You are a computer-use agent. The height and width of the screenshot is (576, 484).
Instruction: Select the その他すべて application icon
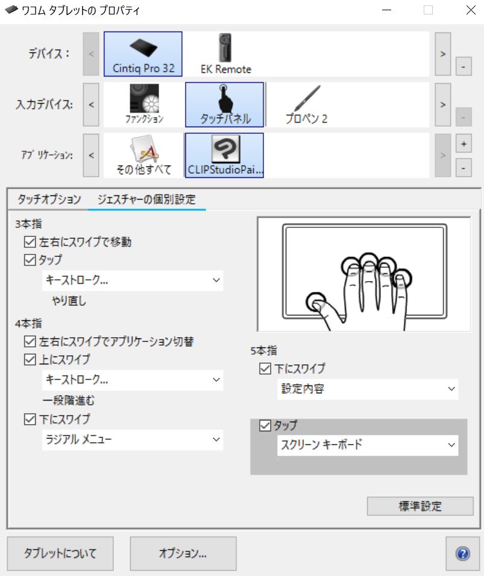pyautogui.click(x=144, y=156)
